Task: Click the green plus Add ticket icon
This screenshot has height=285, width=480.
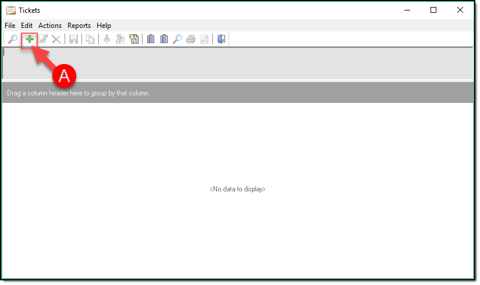Action: tap(29, 39)
